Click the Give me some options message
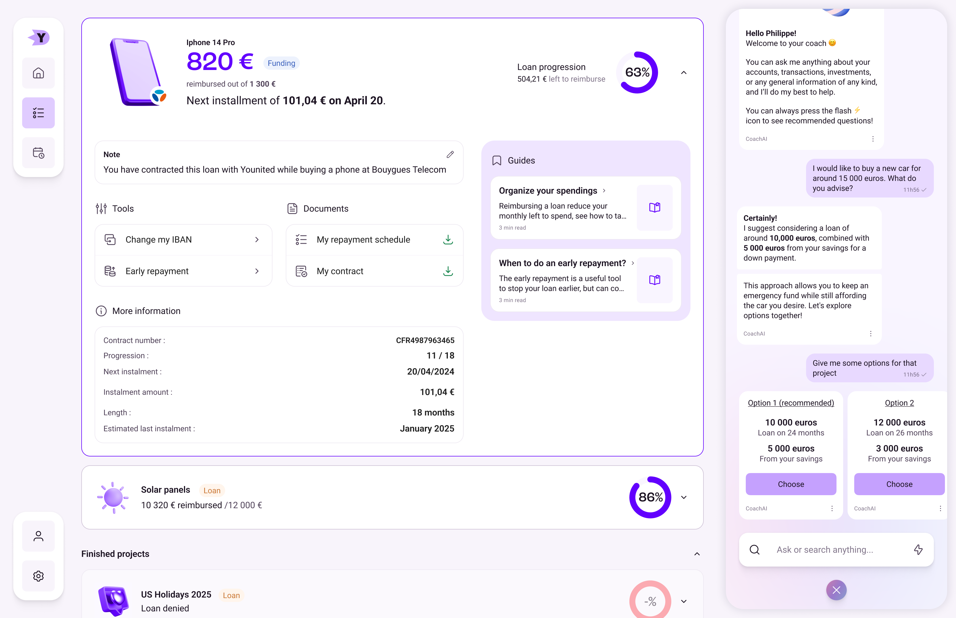Image resolution: width=956 pixels, height=618 pixels. [x=870, y=368]
